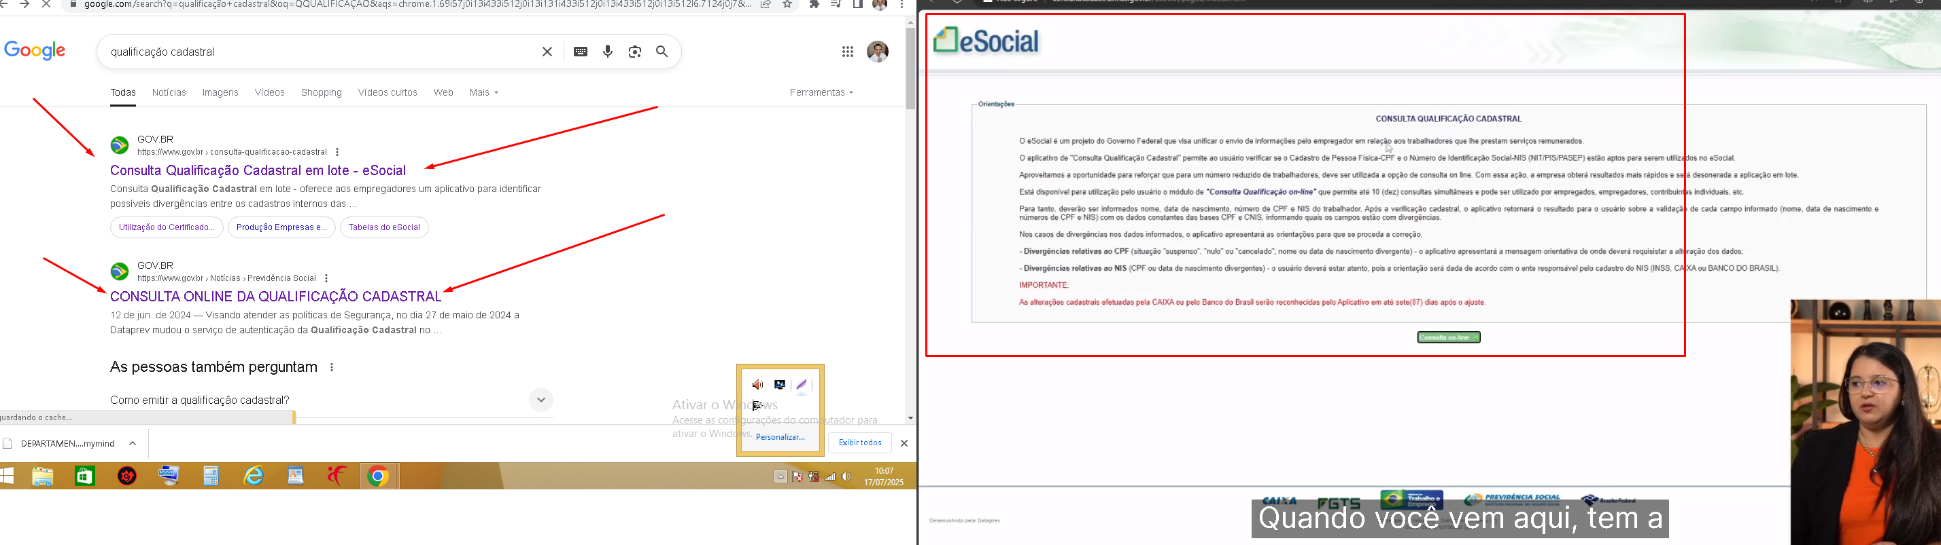Image resolution: width=1941 pixels, height=545 pixels.
Task: Click the Tabelas do eSocial chip
Action: (384, 228)
